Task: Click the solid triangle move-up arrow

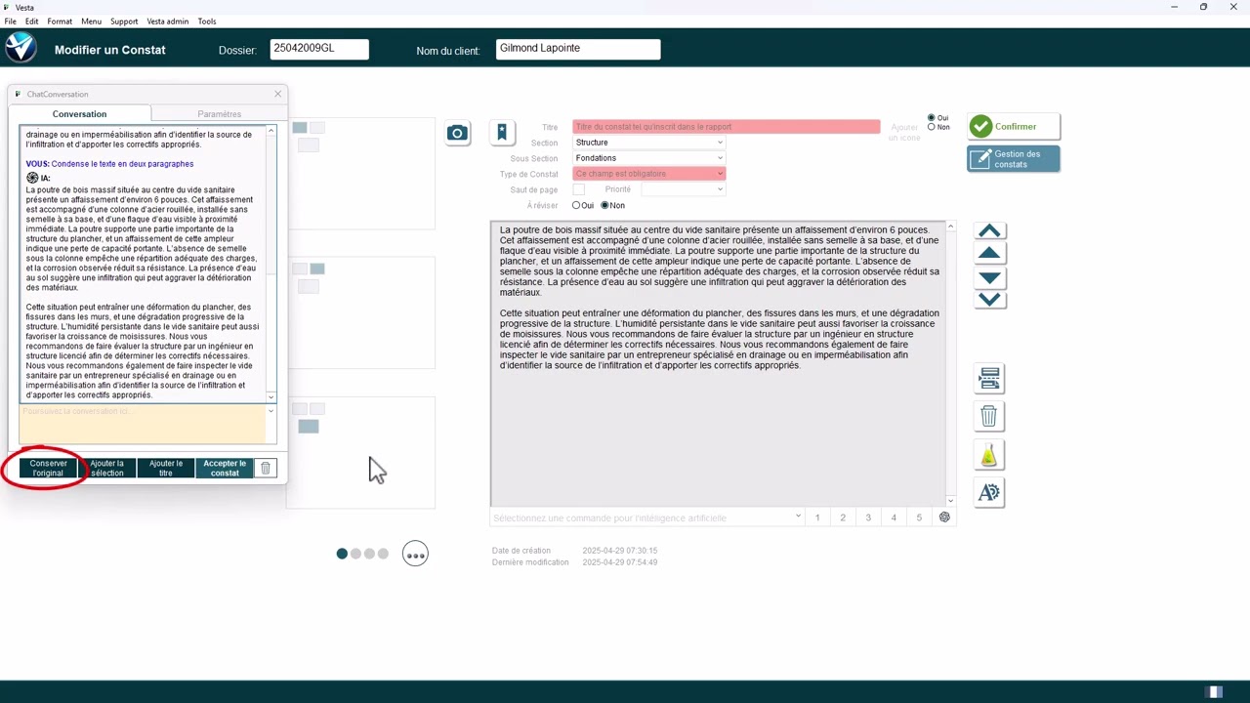Action: pos(989,253)
